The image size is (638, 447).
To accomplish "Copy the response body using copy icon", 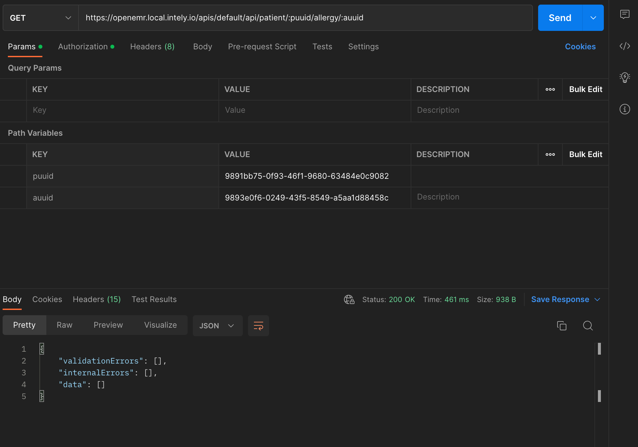I will click(x=562, y=326).
